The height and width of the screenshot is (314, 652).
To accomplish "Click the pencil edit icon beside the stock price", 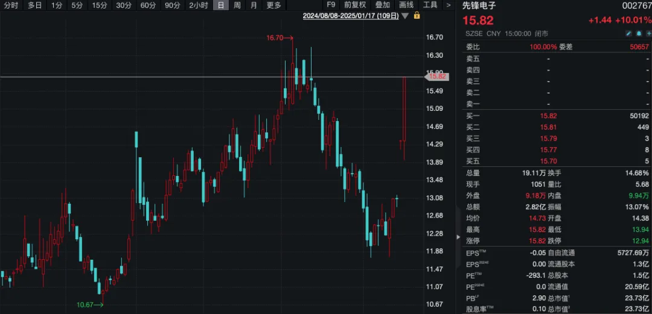I will (x=630, y=34).
